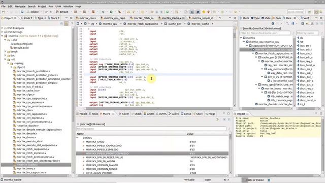Click the mor1kx_fetch_cappuccino breadcrumb item
This screenshot has width=325, height=183.
[141, 24]
